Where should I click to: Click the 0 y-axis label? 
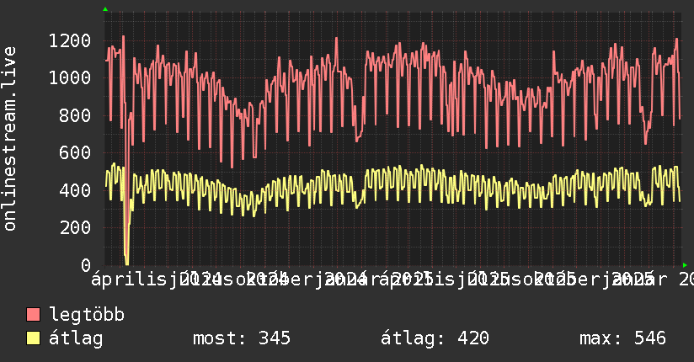point(86,265)
